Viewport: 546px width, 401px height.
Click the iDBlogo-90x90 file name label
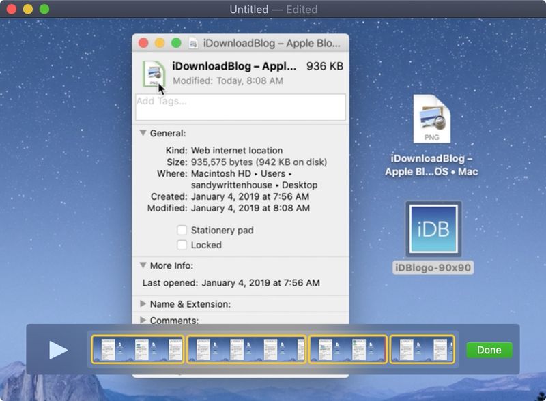point(433,268)
